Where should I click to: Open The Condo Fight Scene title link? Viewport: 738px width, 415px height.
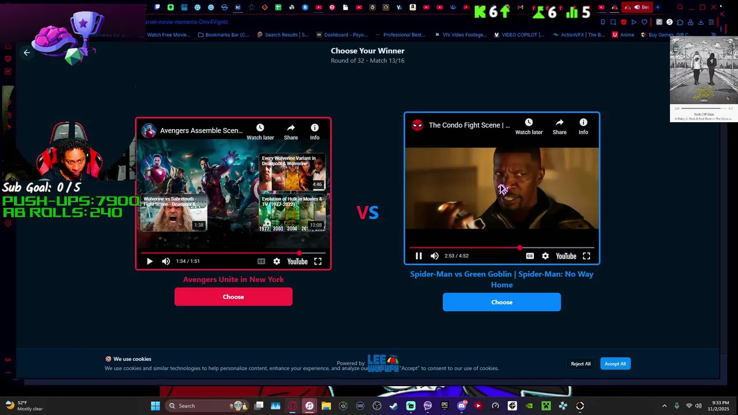pos(469,125)
